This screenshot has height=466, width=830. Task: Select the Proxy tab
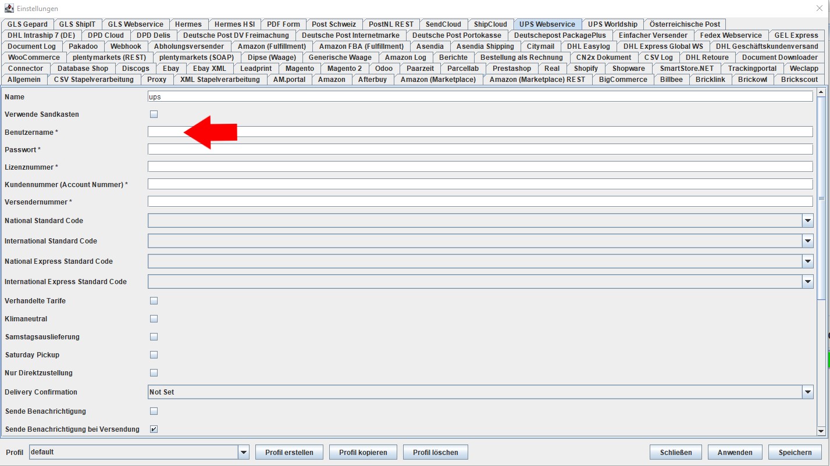pyautogui.click(x=157, y=80)
